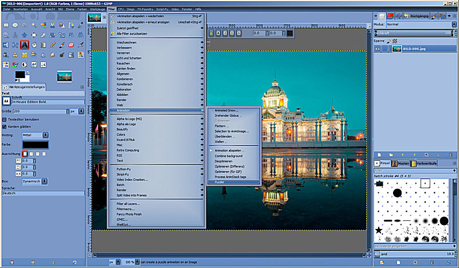Toggle visibility eye of BILD-006.jpg layer
459x268 pixels.
coord(378,49)
